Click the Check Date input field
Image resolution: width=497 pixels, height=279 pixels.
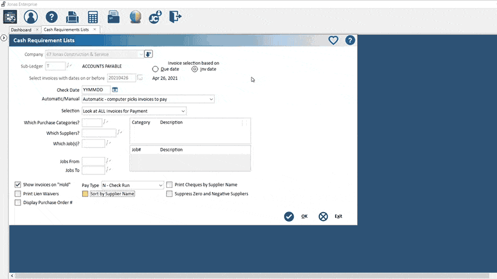point(96,90)
